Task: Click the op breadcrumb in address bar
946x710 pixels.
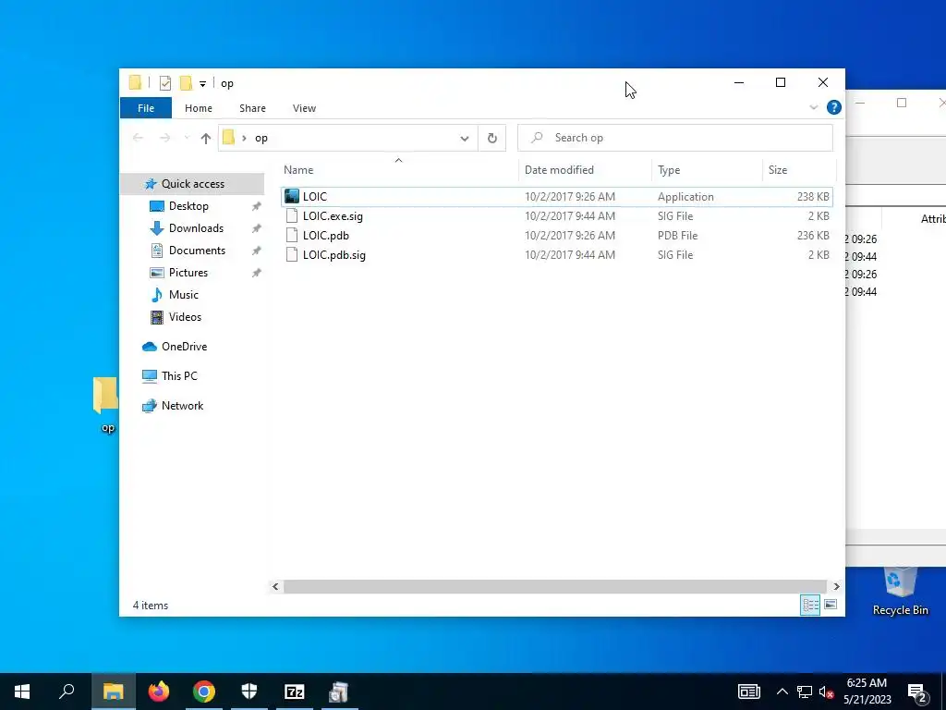Action: (x=261, y=139)
